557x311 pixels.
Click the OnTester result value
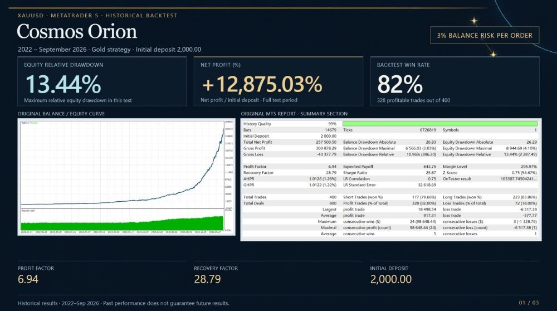coord(519,179)
